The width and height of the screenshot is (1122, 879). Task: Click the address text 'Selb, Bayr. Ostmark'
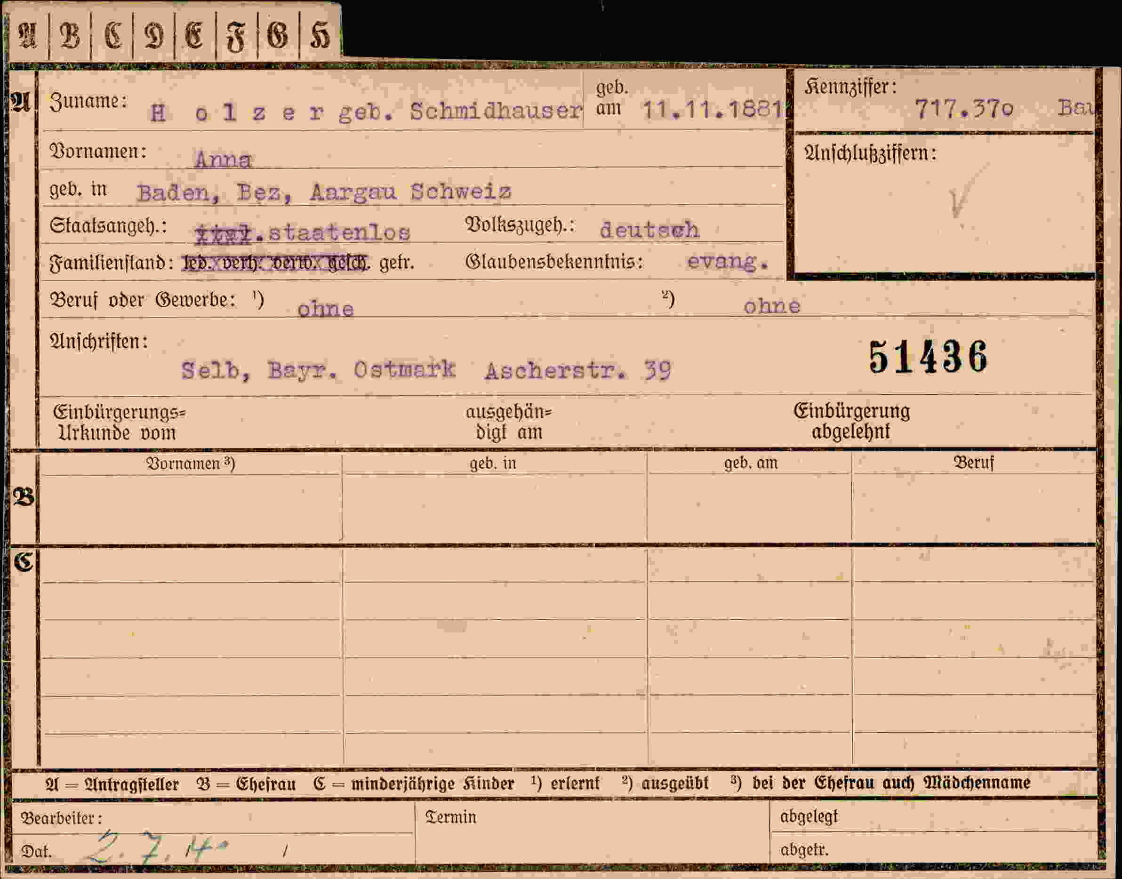click(318, 370)
